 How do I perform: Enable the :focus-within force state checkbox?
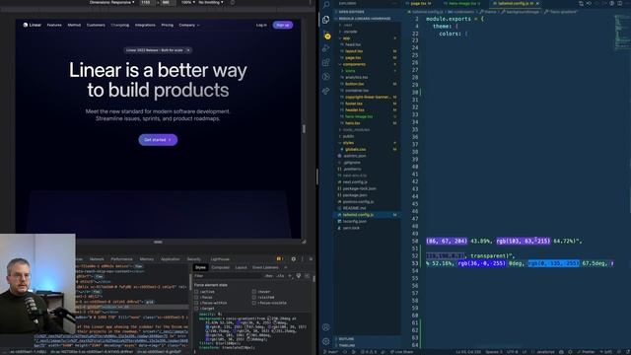pyautogui.click(x=196, y=303)
